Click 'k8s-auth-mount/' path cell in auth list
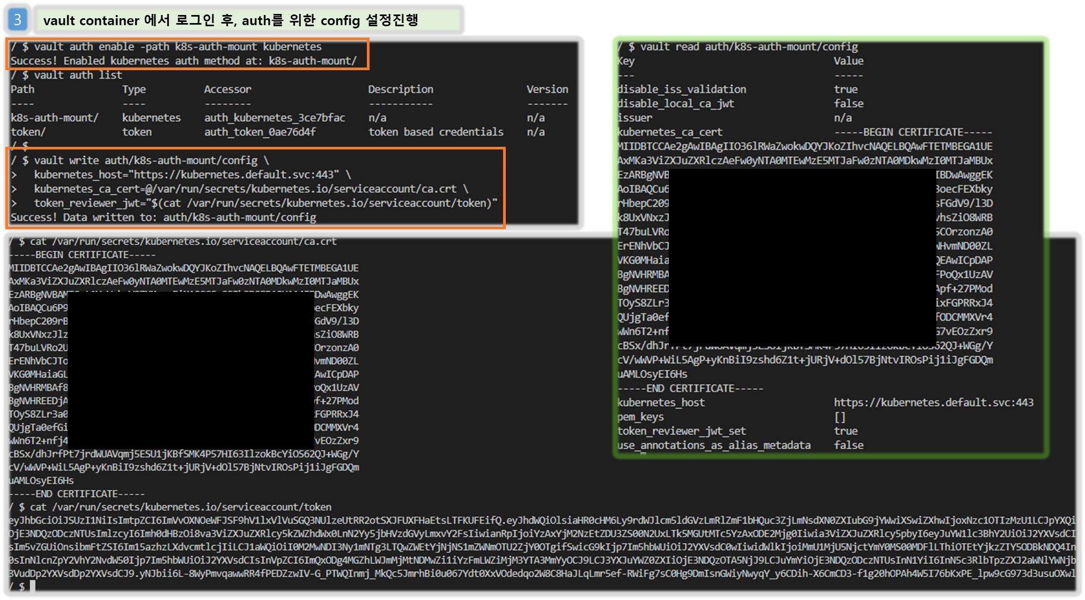Image resolution: width=1085 pixels, height=600 pixels. (x=55, y=118)
